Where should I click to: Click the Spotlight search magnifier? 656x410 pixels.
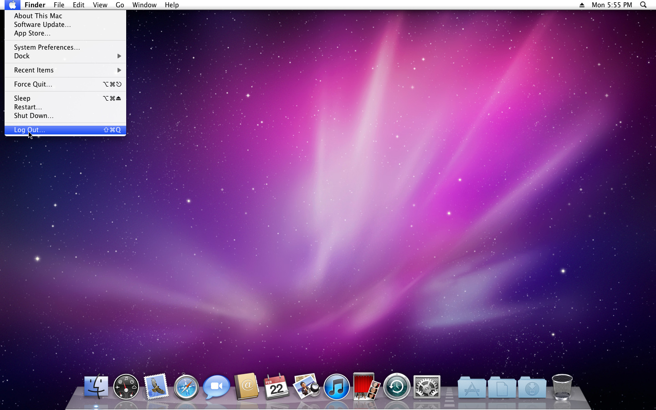(643, 5)
